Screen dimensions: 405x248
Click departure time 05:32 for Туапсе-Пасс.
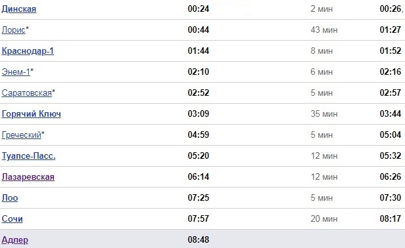pos(391,155)
